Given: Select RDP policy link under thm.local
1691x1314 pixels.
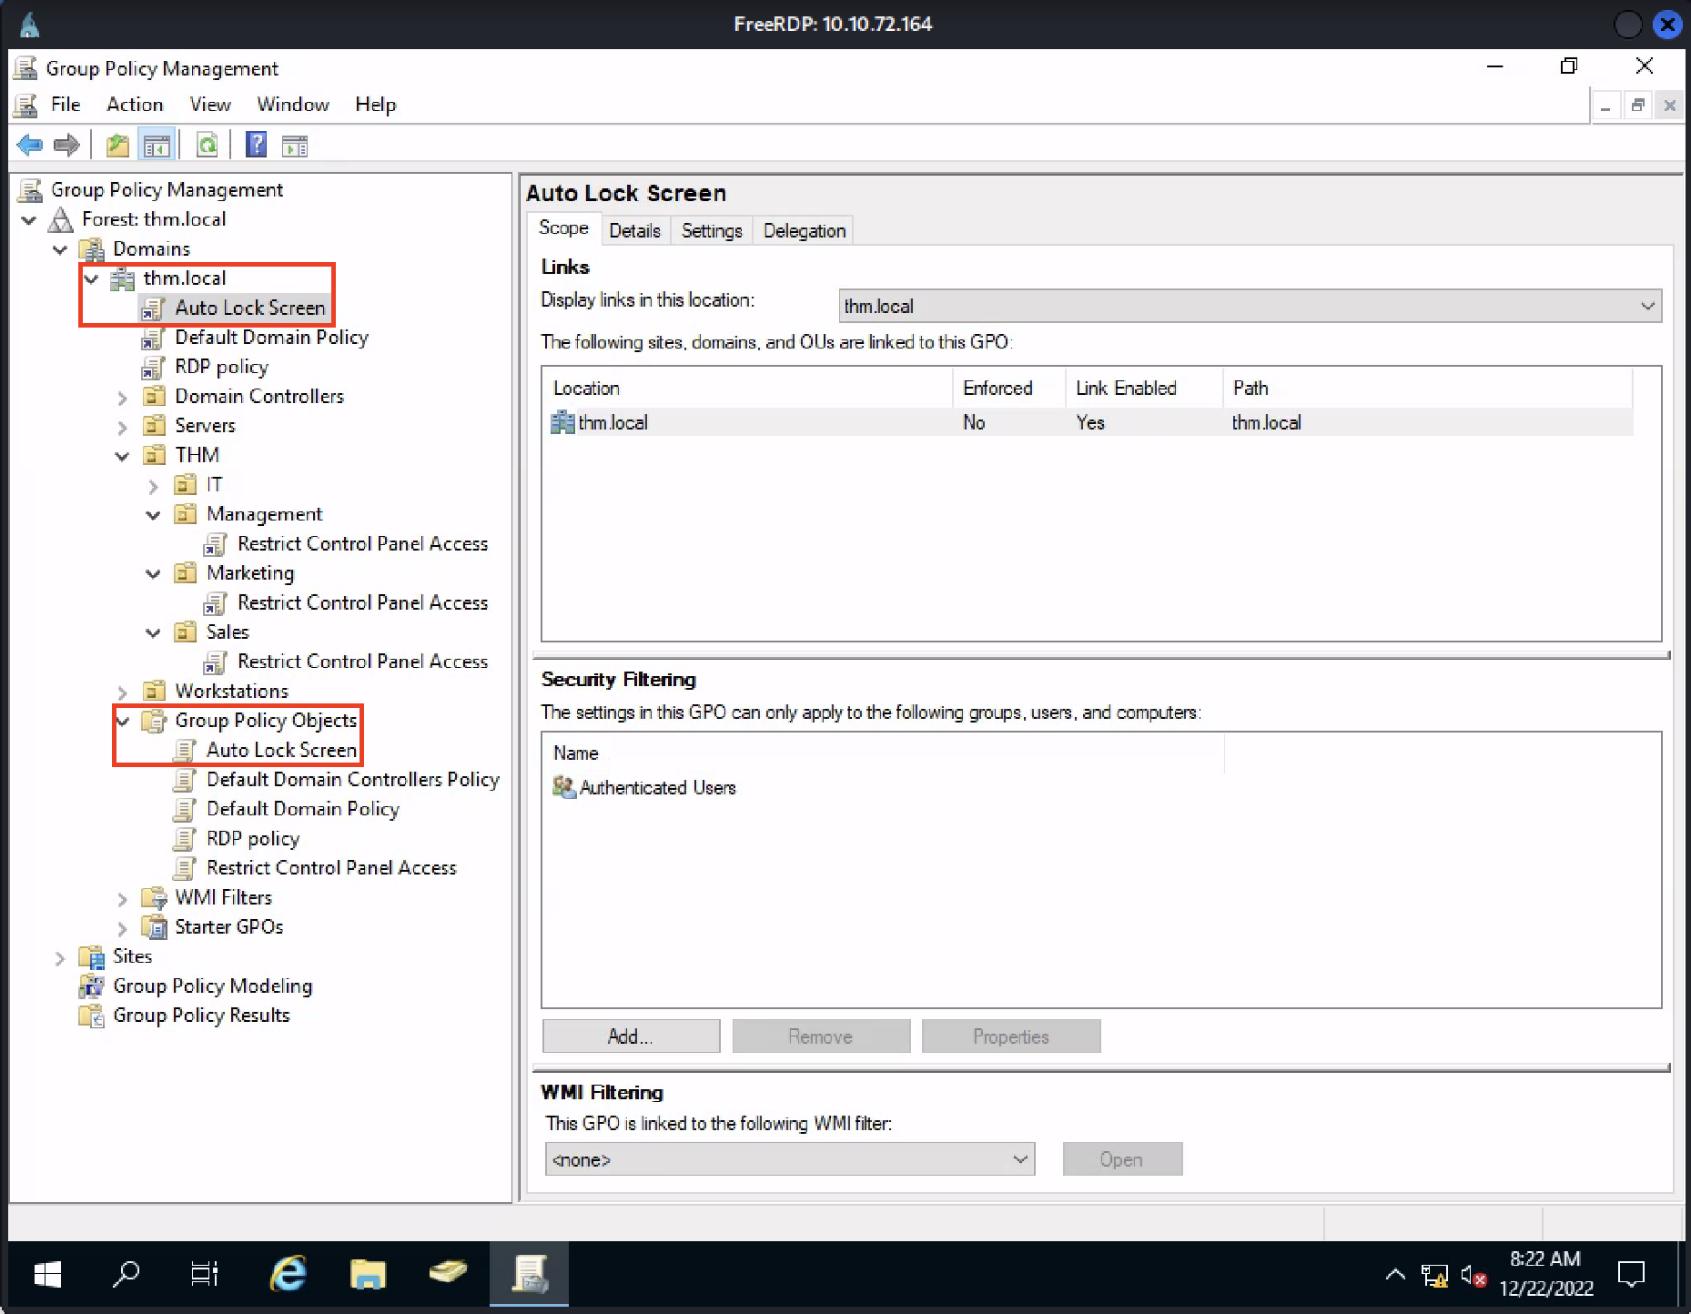Looking at the screenshot, I should (221, 367).
